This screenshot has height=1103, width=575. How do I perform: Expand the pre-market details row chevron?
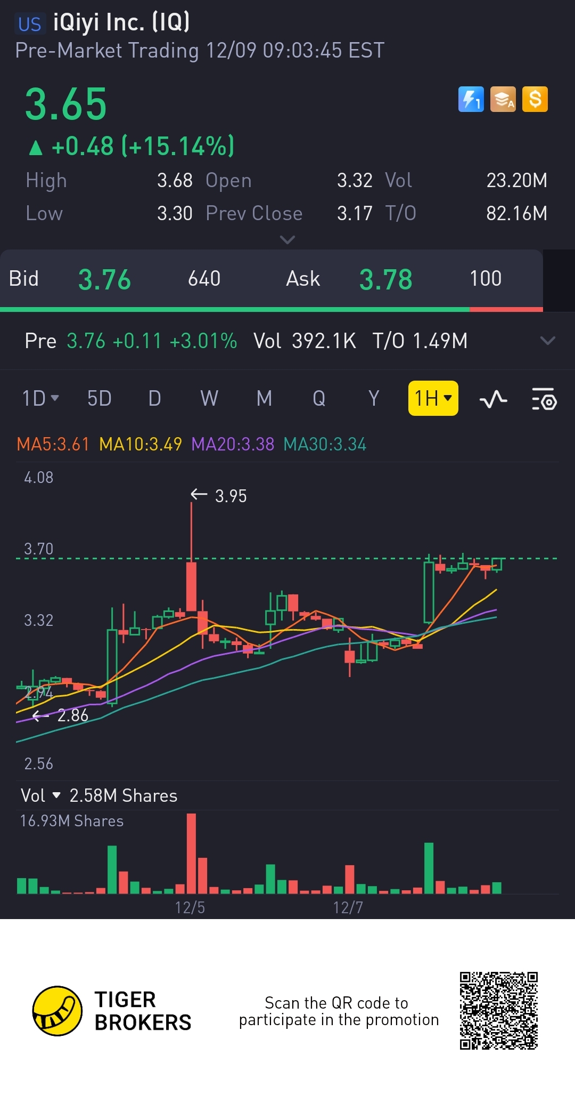[548, 341]
